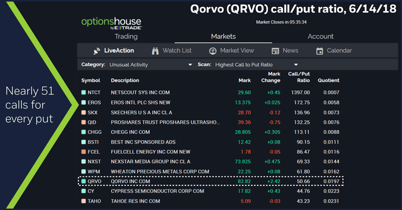Click the orange color marker beside QID
The width and height of the screenshot is (402, 210).
point(83,122)
